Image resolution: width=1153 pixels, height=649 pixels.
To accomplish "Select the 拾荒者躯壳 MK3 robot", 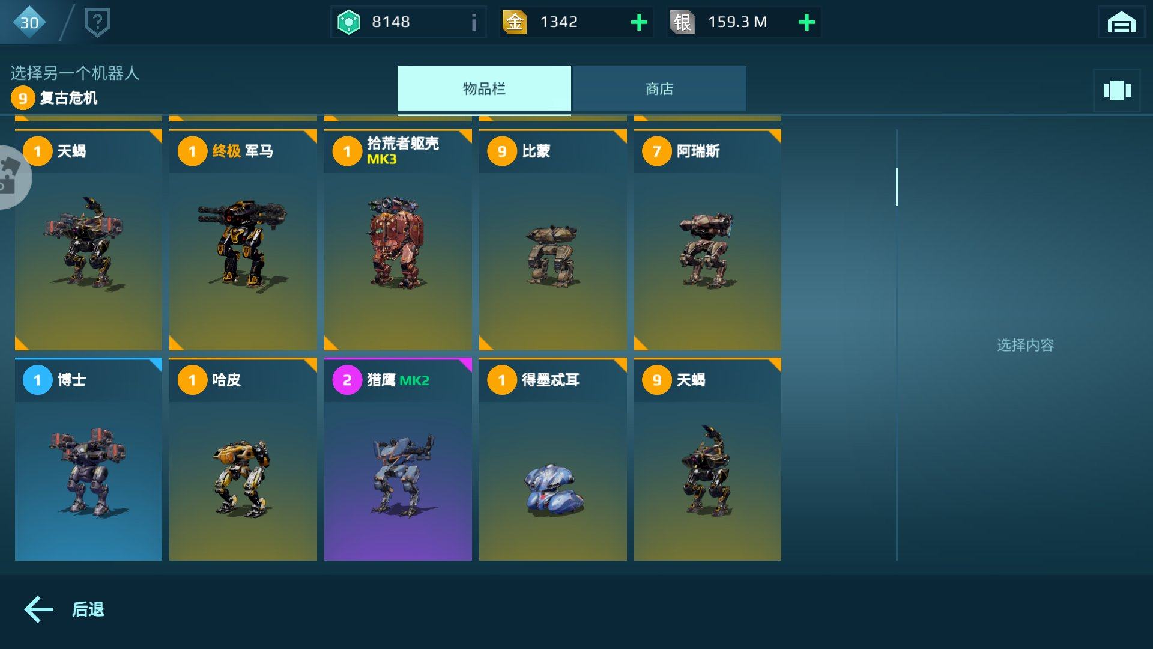I will [x=398, y=240].
